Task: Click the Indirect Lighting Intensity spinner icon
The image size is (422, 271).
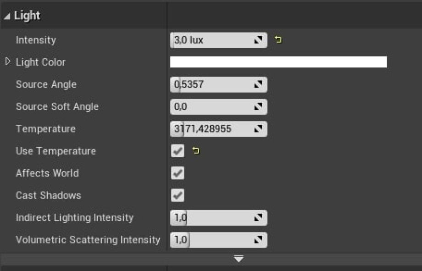Action: click(x=258, y=218)
